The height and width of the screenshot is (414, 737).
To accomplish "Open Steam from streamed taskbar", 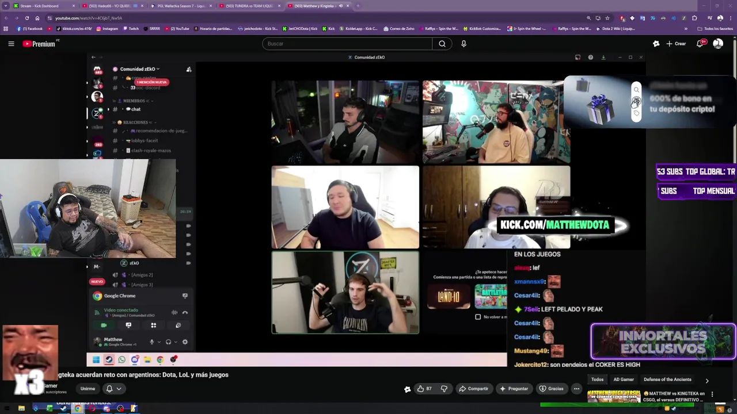I will [x=109, y=360].
